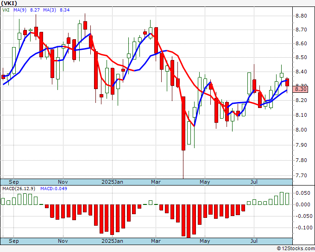
Task: Click the MA(9) value 8.27
Action: click(x=35, y=10)
